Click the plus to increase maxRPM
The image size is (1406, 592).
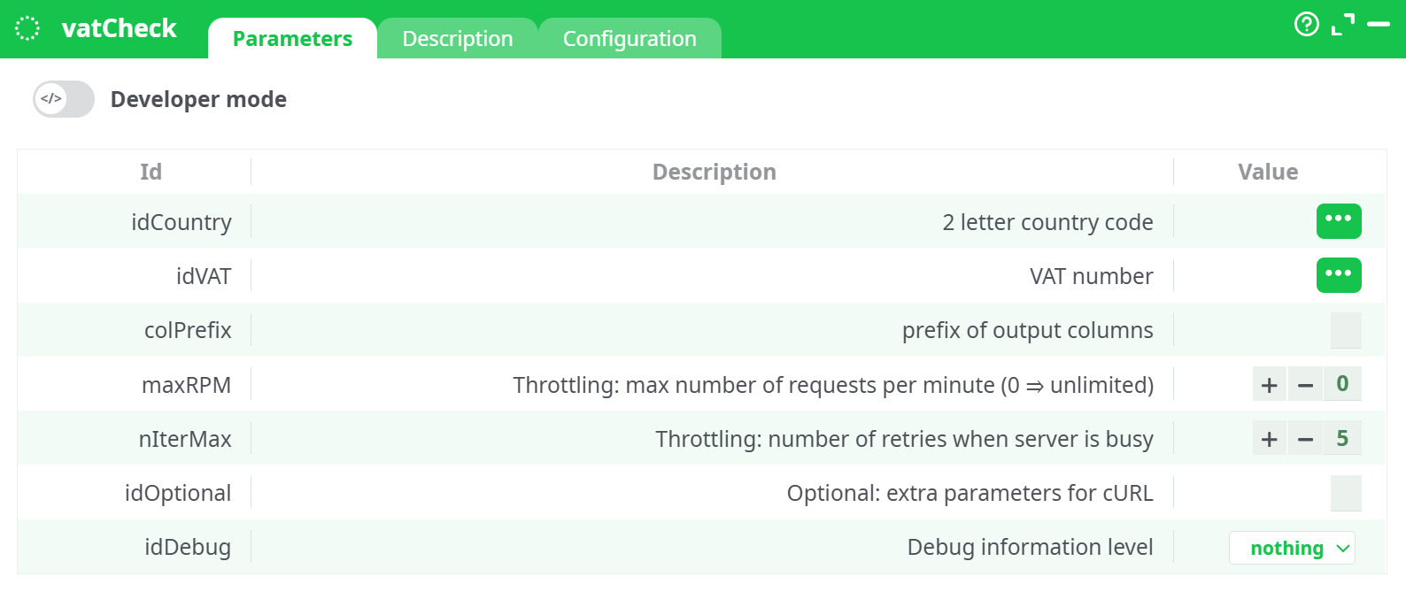1269,384
